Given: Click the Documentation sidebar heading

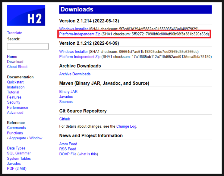Looking at the screenshot, I should pos(20,77).
